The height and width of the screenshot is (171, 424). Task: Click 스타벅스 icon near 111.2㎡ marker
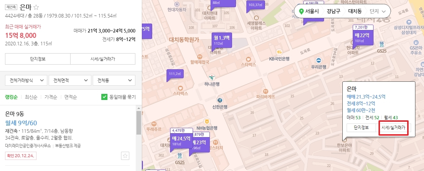(x=180, y=88)
